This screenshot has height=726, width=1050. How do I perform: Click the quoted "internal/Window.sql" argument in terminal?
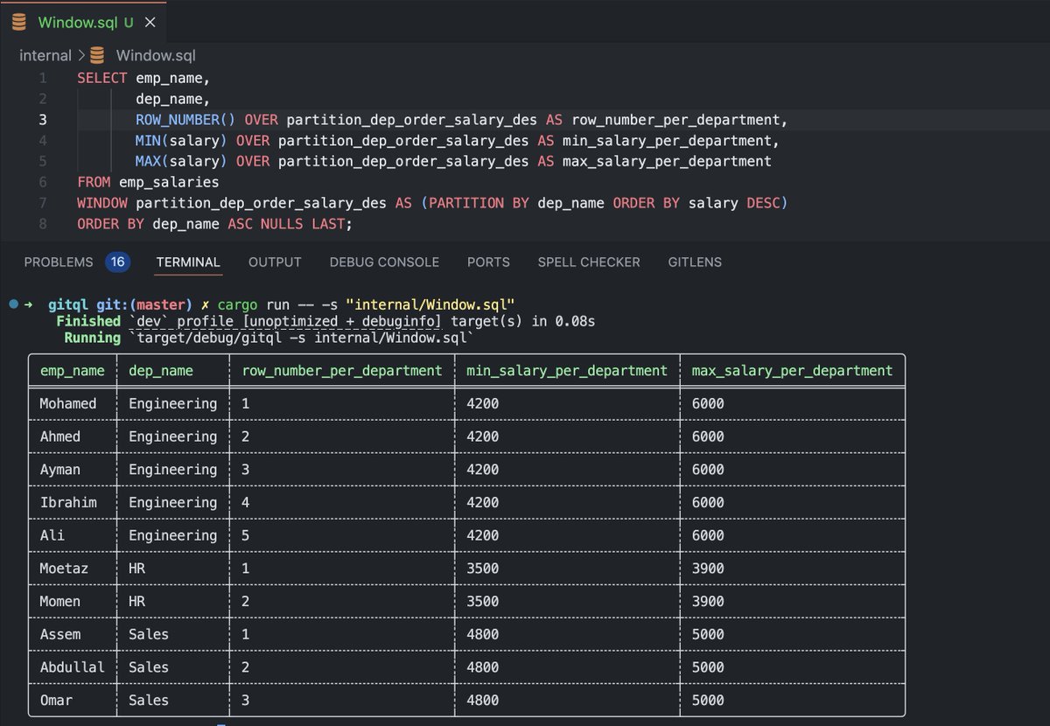pos(430,304)
